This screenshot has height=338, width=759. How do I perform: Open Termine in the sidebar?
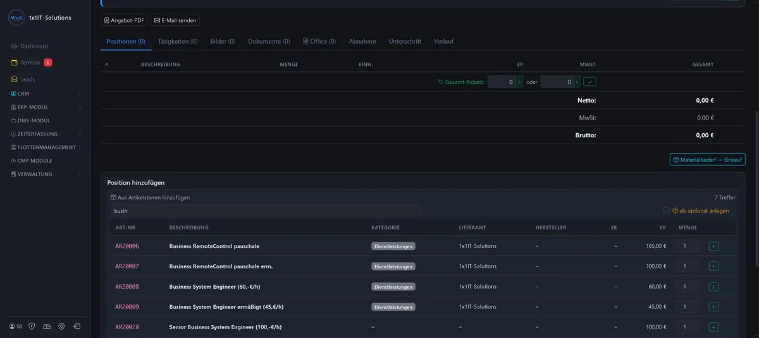pyautogui.click(x=30, y=63)
